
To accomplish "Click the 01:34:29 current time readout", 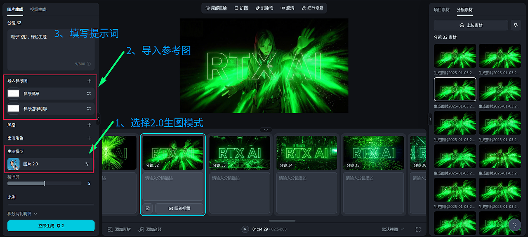I will [260, 229].
